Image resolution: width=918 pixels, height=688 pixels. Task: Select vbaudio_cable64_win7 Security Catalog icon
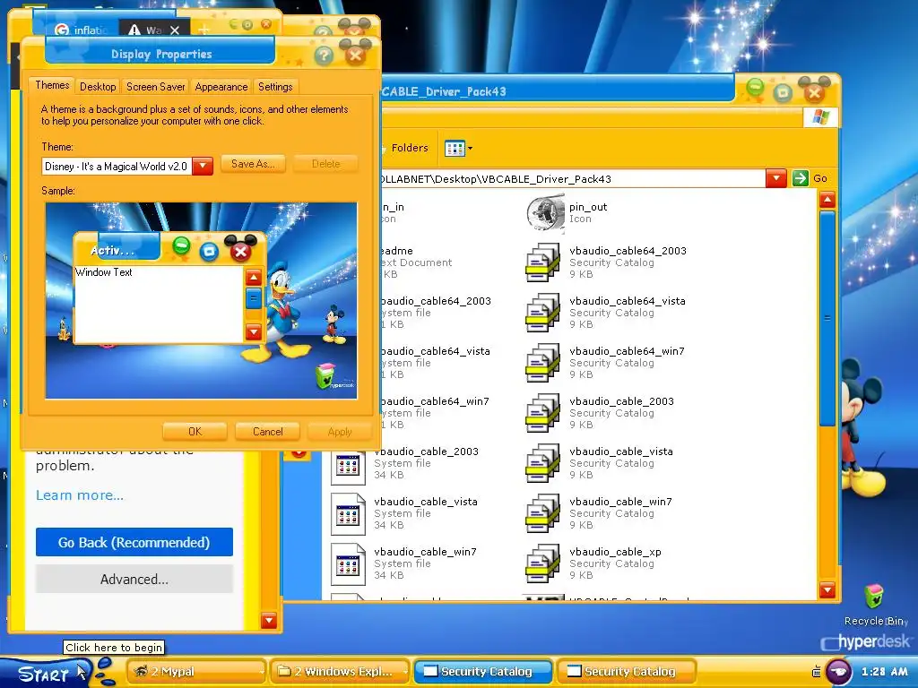click(542, 363)
